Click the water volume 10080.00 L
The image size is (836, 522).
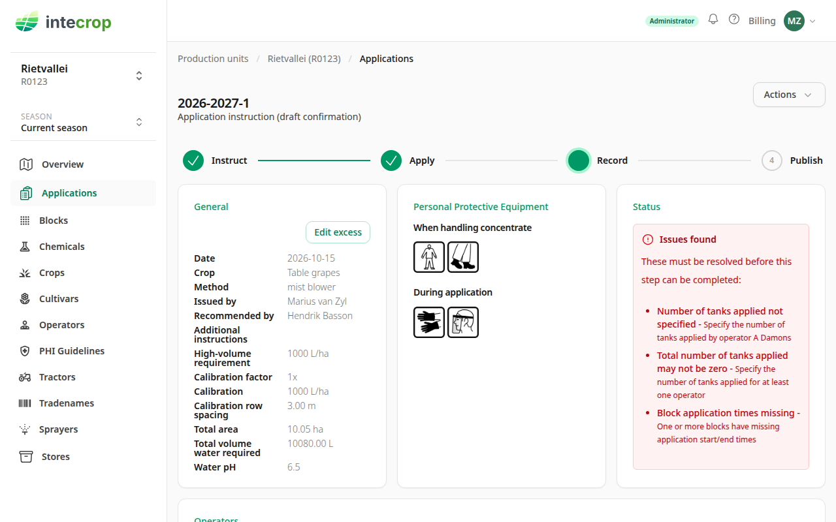[310, 444]
